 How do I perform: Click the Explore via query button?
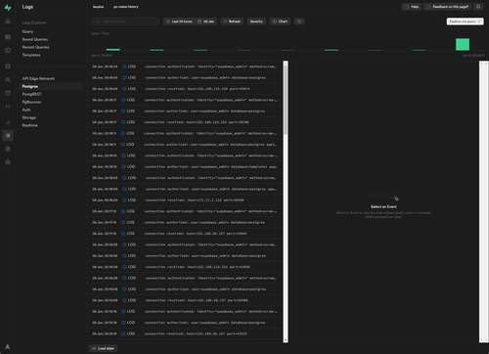(465, 22)
